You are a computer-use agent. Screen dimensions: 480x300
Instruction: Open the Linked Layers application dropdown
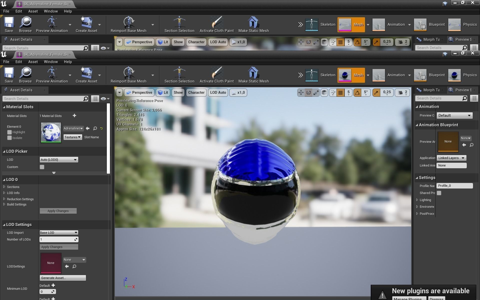click(451, 158)
